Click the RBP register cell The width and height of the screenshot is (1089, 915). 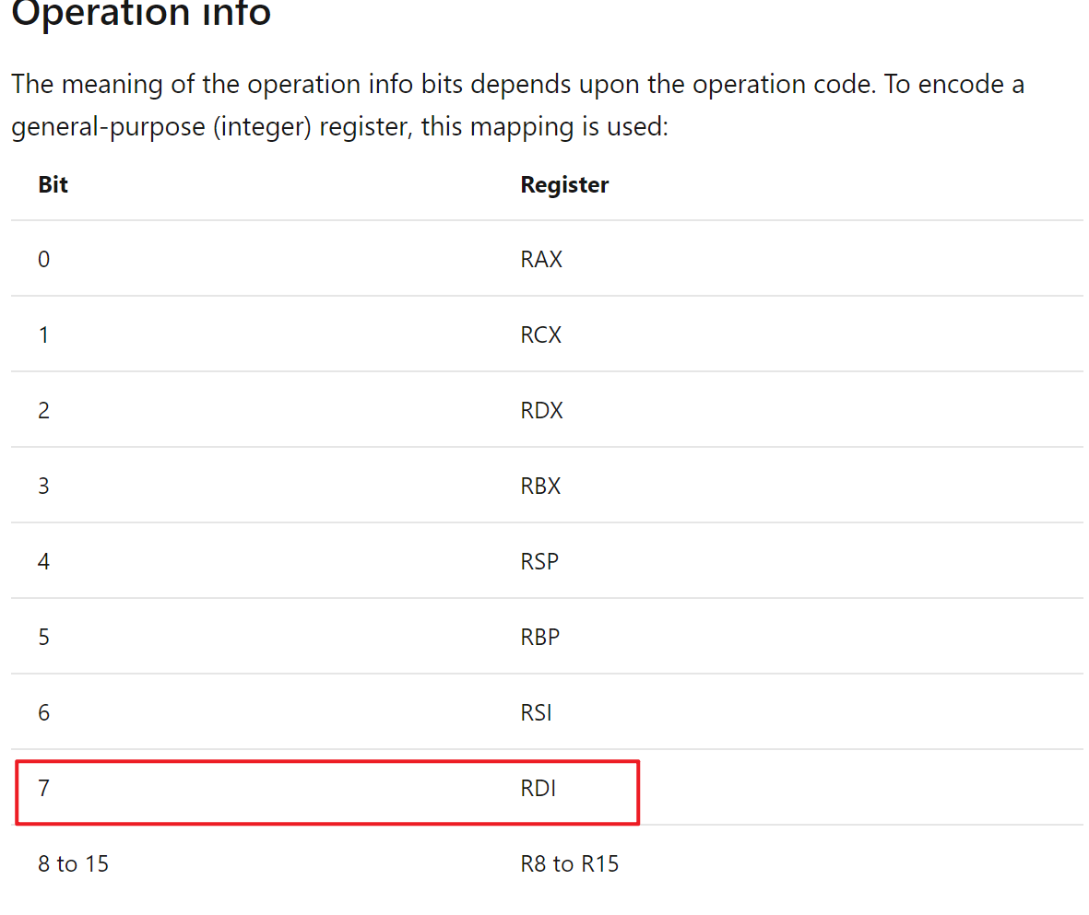click(x=539, y=637)
